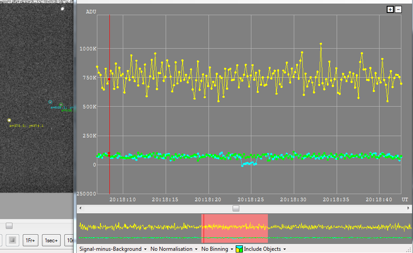Jump forward one second with 1sec+

[51, 241]
